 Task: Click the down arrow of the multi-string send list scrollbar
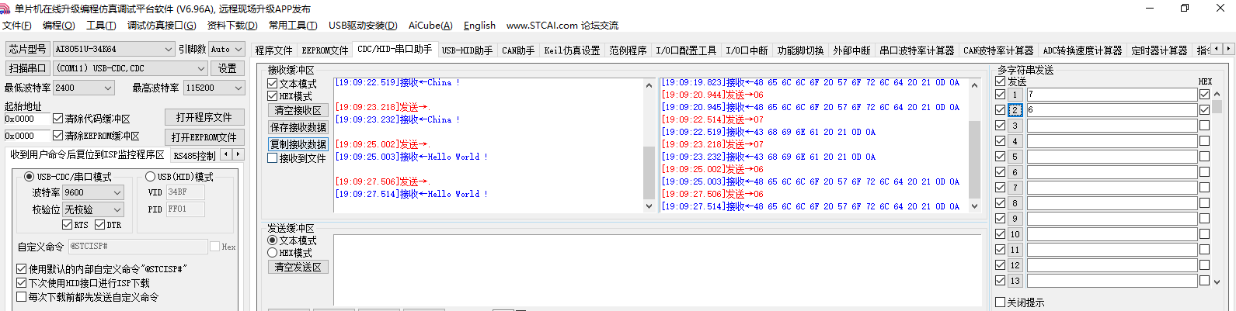point(1217,282)
